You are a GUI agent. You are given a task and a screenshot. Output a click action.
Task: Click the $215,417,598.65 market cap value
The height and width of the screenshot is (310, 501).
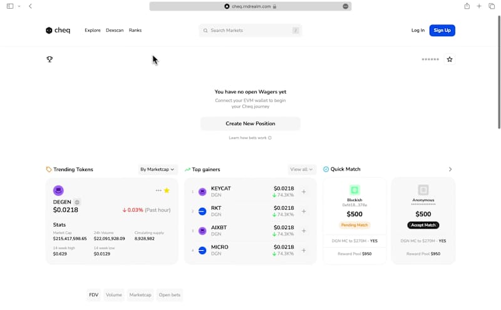[70, 239]
